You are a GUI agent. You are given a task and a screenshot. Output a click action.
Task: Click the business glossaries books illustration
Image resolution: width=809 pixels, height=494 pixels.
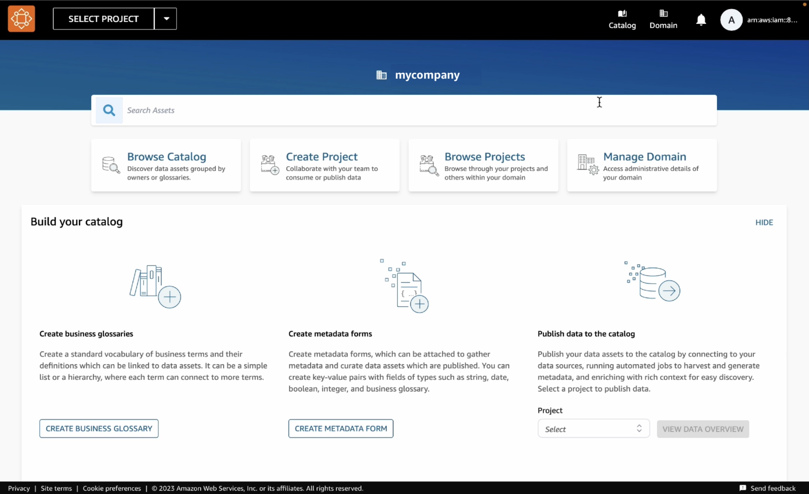tap(155, 286)
